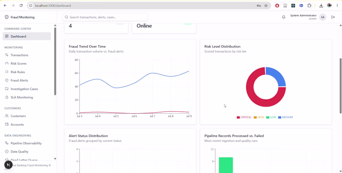
Task: Go back in browser history
Action: (5, 6)
